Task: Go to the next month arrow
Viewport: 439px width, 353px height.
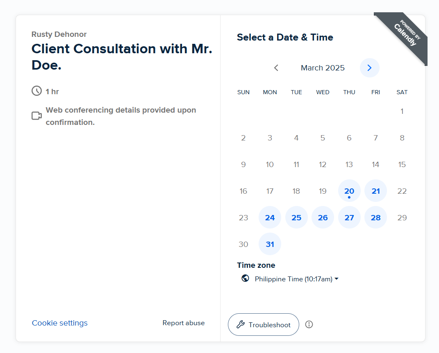Action: point(370,68)
